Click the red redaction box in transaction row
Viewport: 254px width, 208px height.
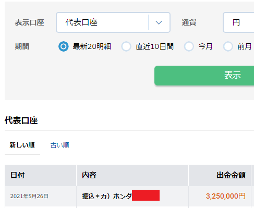(x=146, y=195)
